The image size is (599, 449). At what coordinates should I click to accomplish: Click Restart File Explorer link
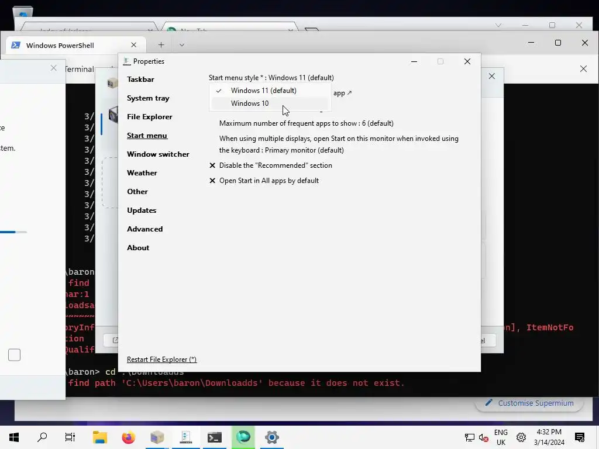pos(161,360)
